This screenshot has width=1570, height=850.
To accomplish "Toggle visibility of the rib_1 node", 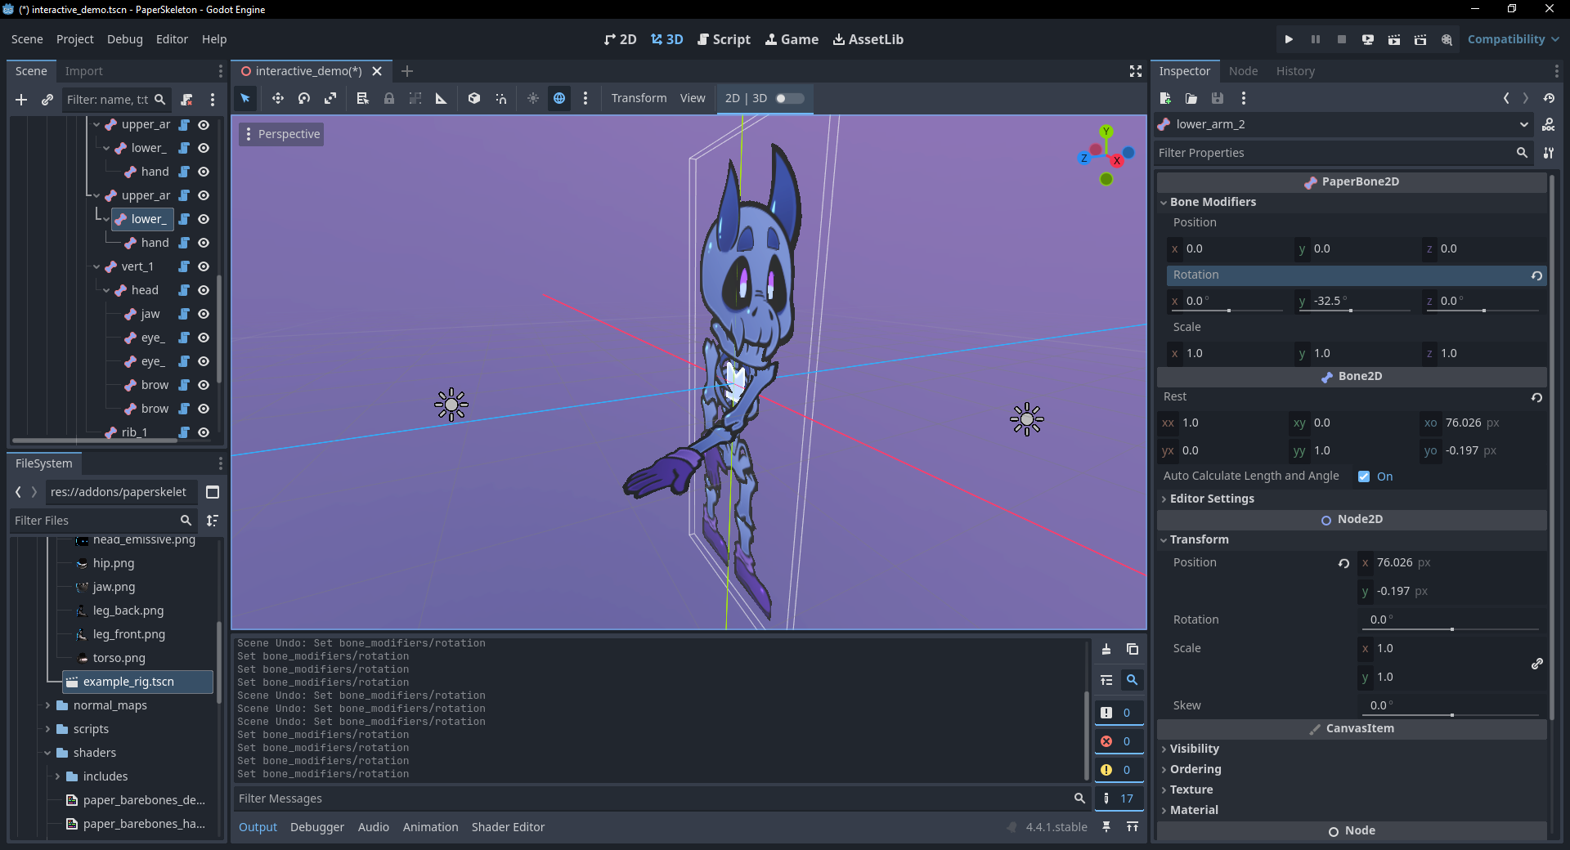I will tap(204, 432).
